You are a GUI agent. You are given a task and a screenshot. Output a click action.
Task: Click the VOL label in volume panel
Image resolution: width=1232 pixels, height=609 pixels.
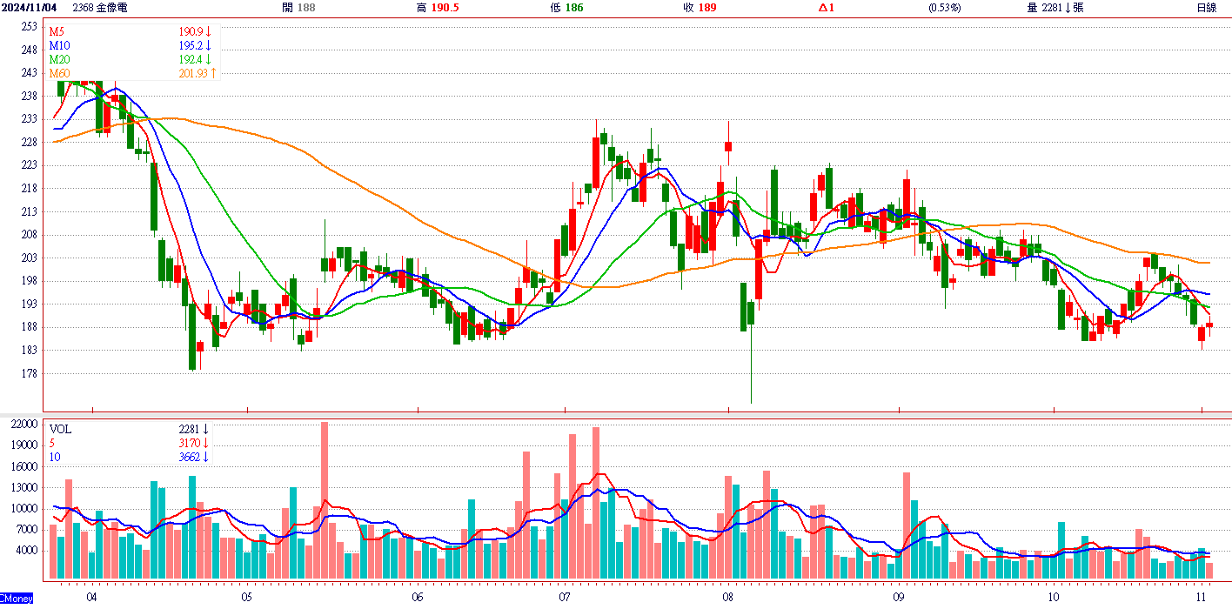61,429
